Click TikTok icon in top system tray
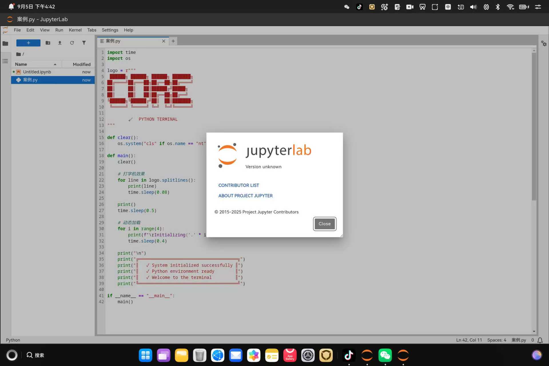The height and width of the screenshot is (366, 549). [x=359, y=7]
